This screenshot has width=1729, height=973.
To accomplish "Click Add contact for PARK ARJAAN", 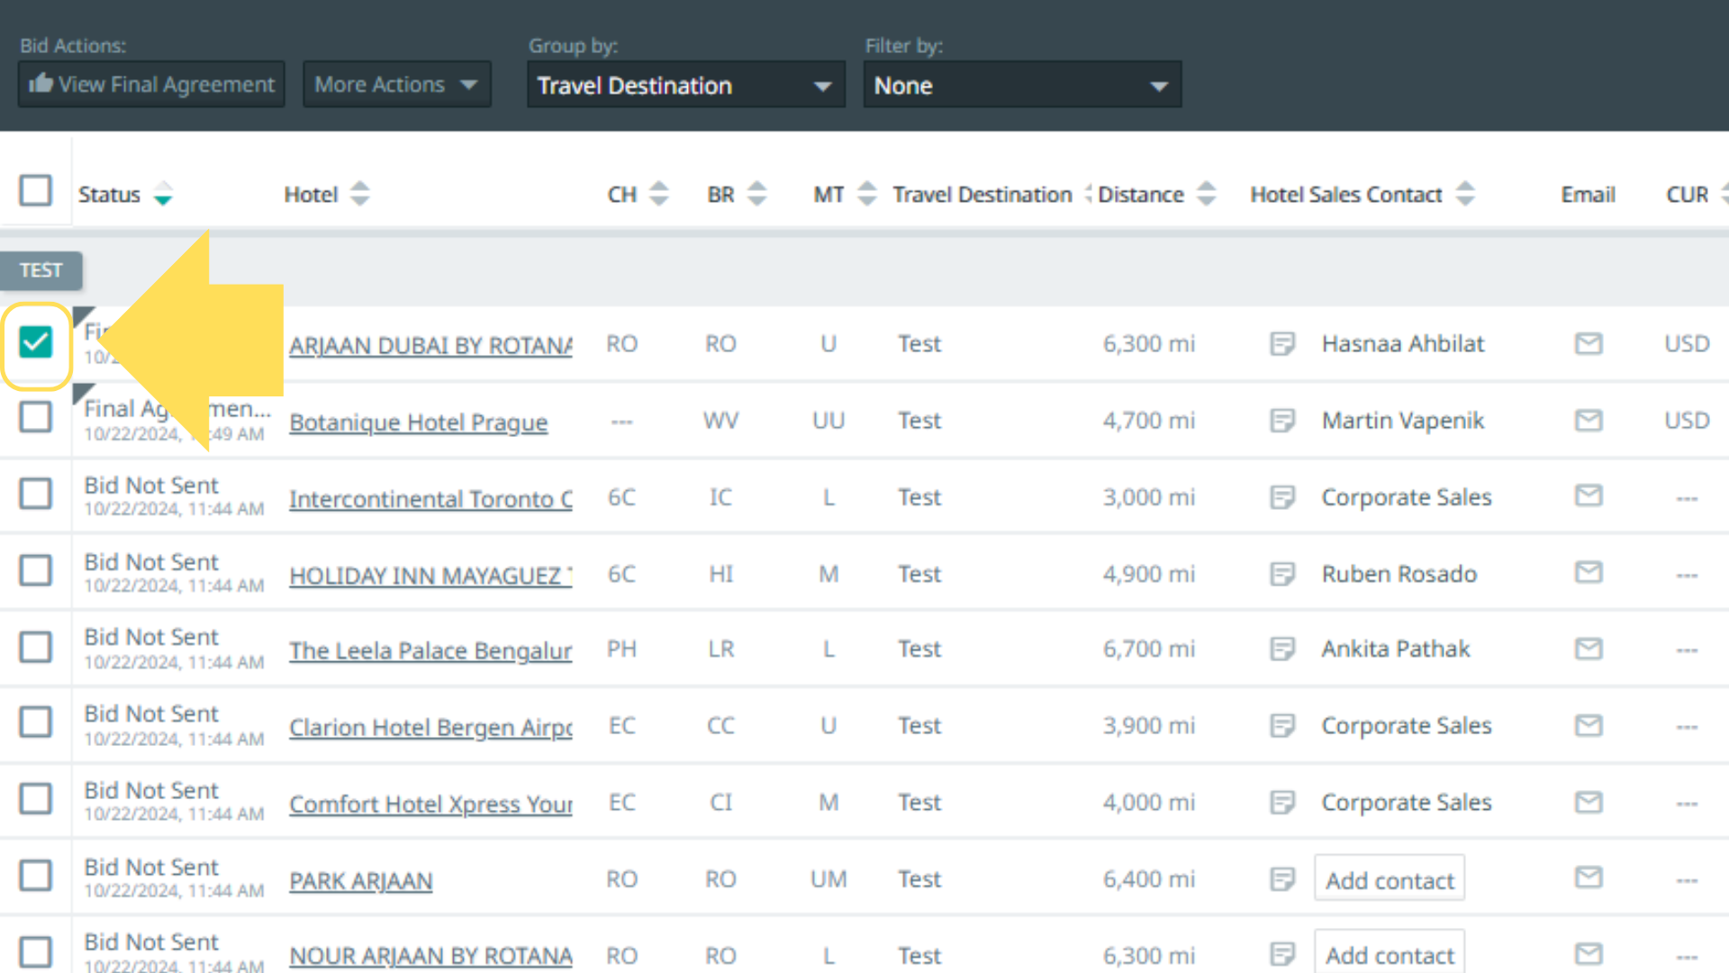I will (1389, 880).
